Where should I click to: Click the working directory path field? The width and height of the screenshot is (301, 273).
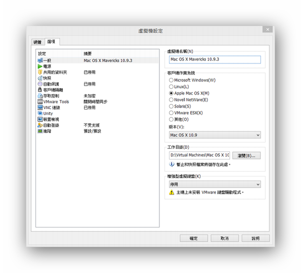199,155
